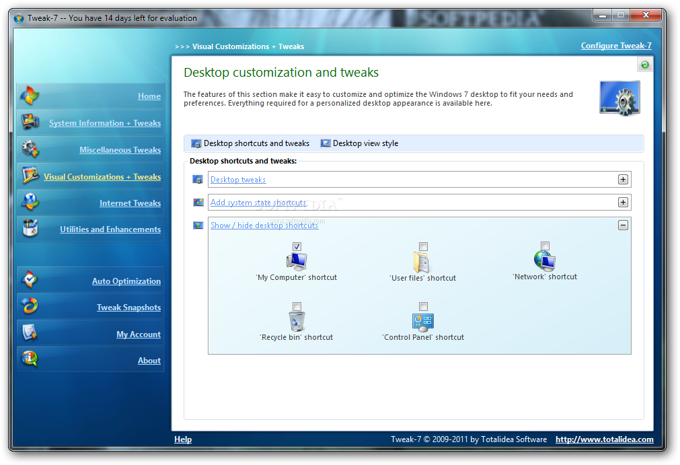Click the Control Panel icon
The height and width of the screenshot is (465, 680).
[x=423, y=322]
